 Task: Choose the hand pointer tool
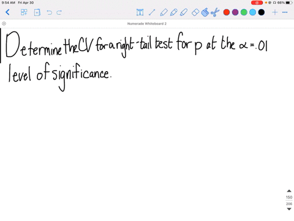pos(205,12)
